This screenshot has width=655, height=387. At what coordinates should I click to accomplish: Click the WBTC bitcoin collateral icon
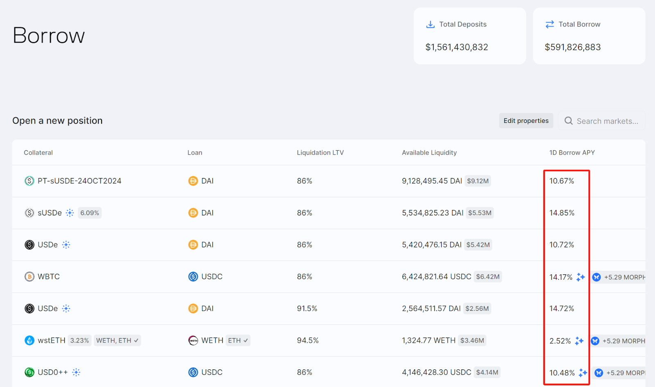click(29, 277)
